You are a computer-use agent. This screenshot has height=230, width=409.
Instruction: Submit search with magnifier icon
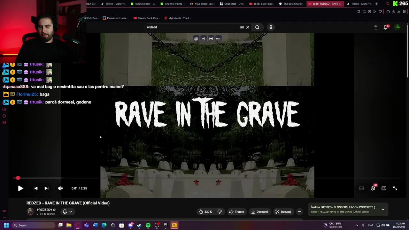257,27
